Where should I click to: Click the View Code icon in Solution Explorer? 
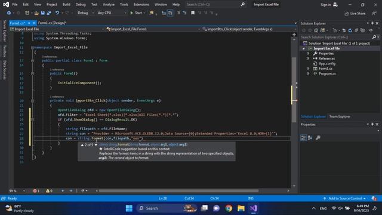tap(371, 30)
